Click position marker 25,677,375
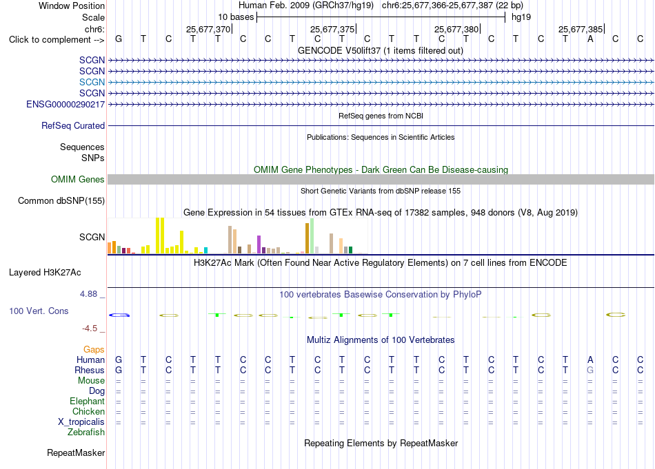Screen dimensions: 655x469 (x=332, y=29)
